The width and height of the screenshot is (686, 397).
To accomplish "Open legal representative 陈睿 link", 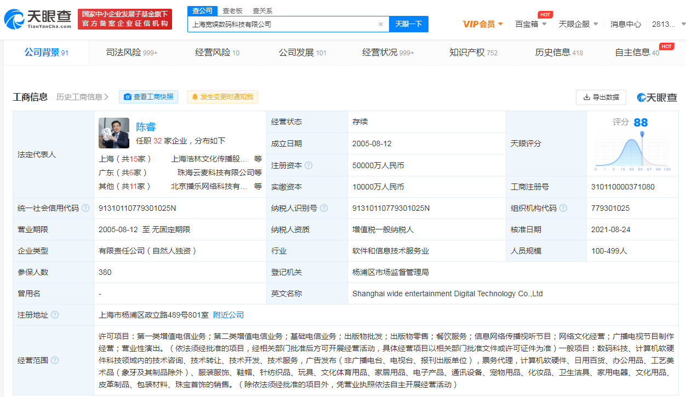I will [x=146, y=126].
